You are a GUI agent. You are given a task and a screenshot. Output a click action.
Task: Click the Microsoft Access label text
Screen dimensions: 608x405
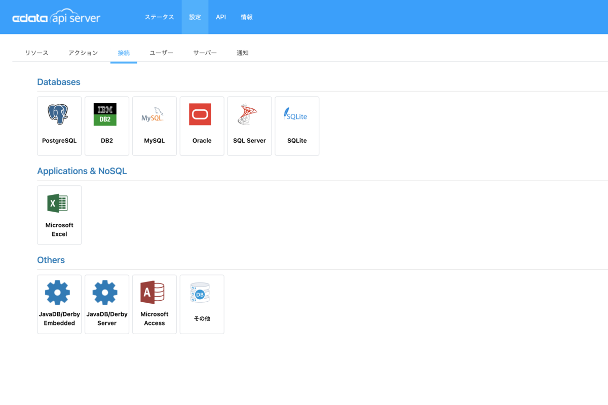(155, 318)
